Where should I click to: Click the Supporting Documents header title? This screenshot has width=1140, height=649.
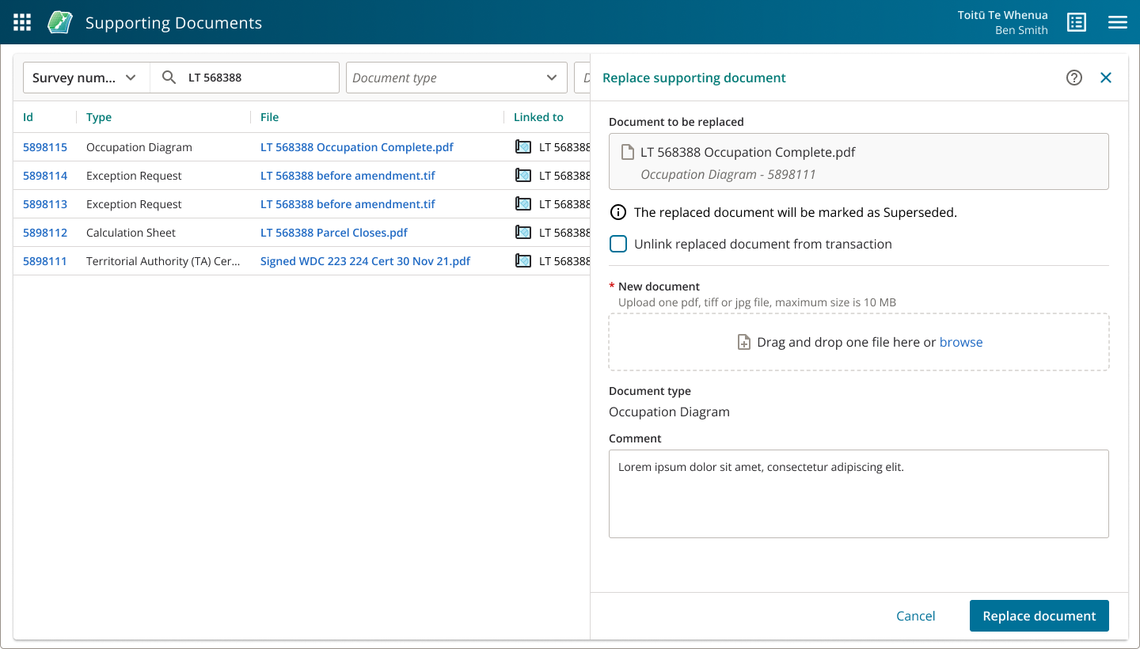pos(173,23)
